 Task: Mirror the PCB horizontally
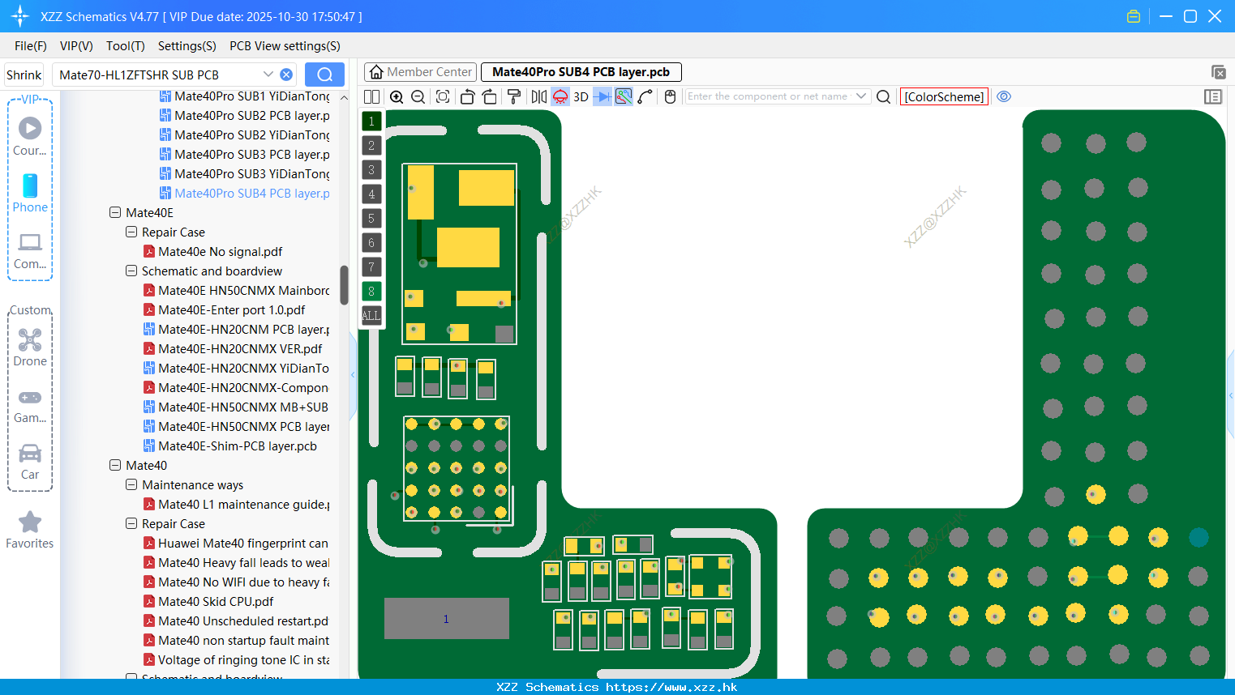538,96
